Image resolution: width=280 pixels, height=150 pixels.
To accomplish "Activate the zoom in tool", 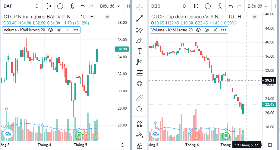I will [140, 109].
